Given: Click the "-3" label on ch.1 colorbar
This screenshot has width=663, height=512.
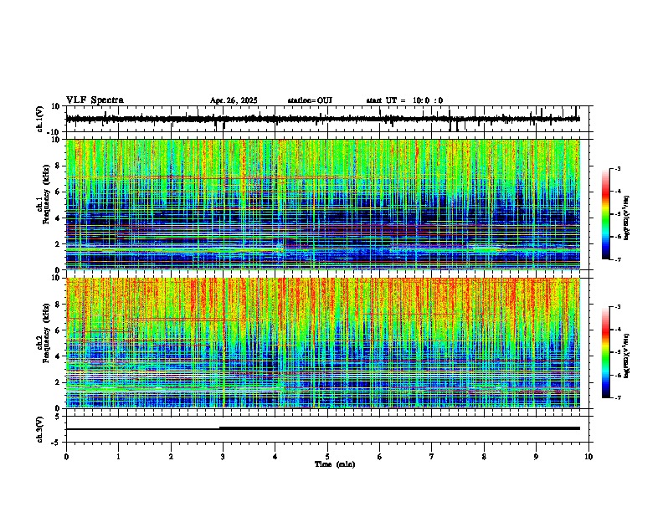Looking at the screenshot, I should click(617, 169).
